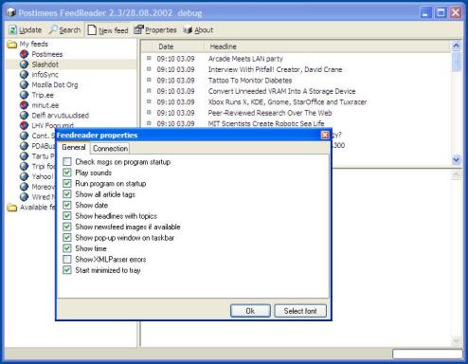Open Interview With Pitfall! Creator headline
The image size is (468, 364).
click(275, 69)
